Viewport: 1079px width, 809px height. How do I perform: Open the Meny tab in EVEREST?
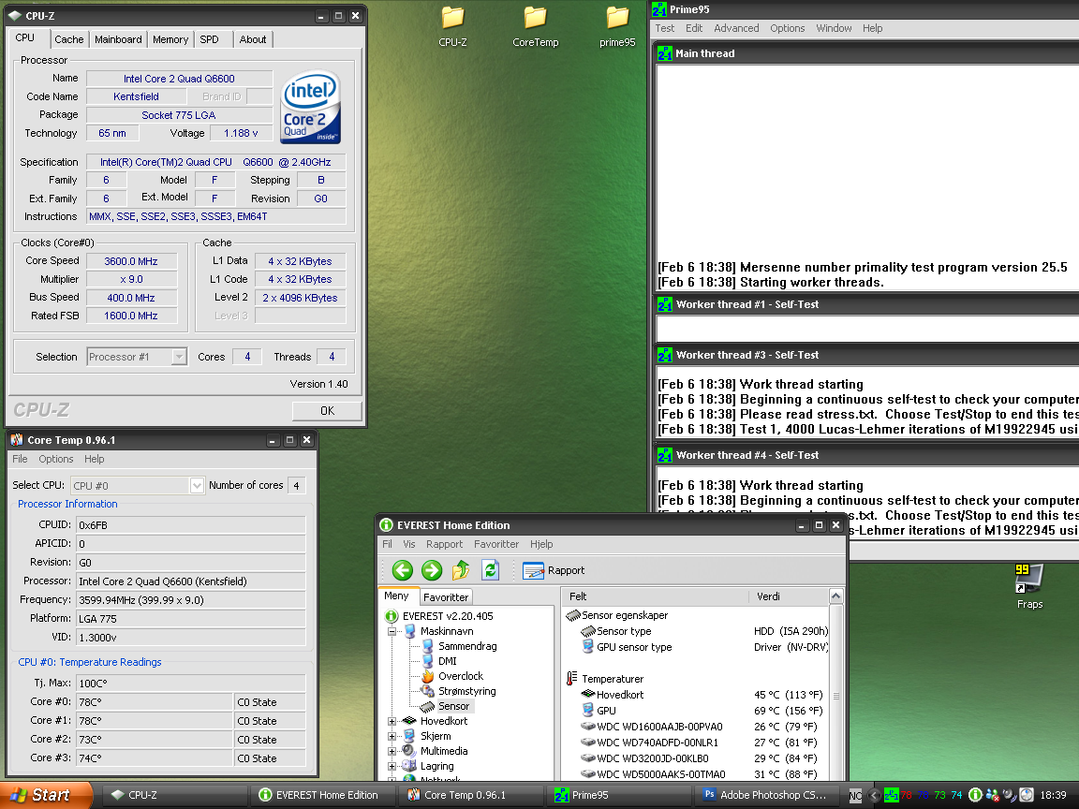coord(396,596)
